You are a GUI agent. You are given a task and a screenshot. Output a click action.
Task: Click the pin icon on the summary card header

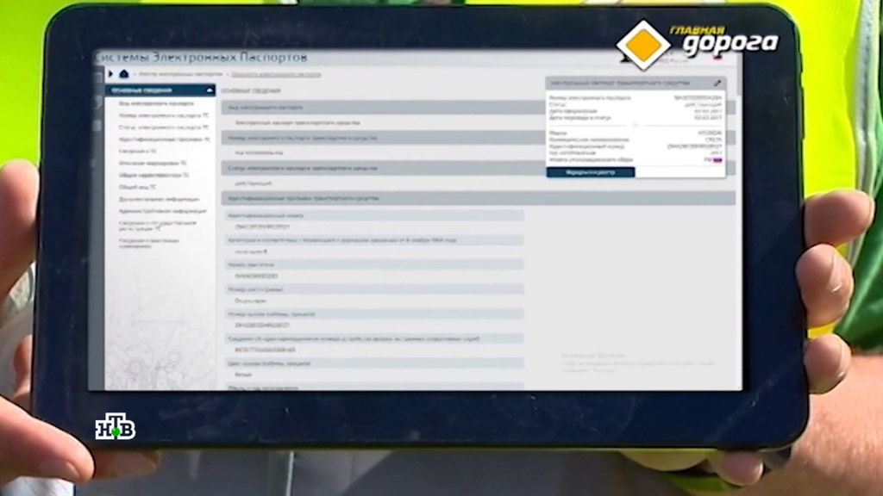(x=717, y=84)
